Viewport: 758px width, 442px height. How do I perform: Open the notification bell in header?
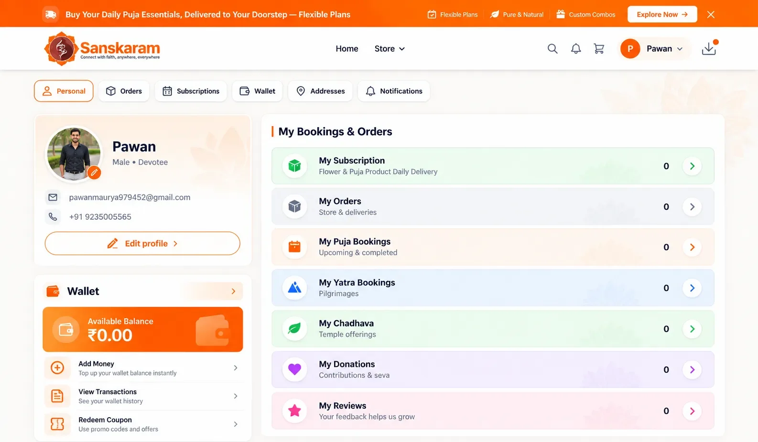coord(576,49)
